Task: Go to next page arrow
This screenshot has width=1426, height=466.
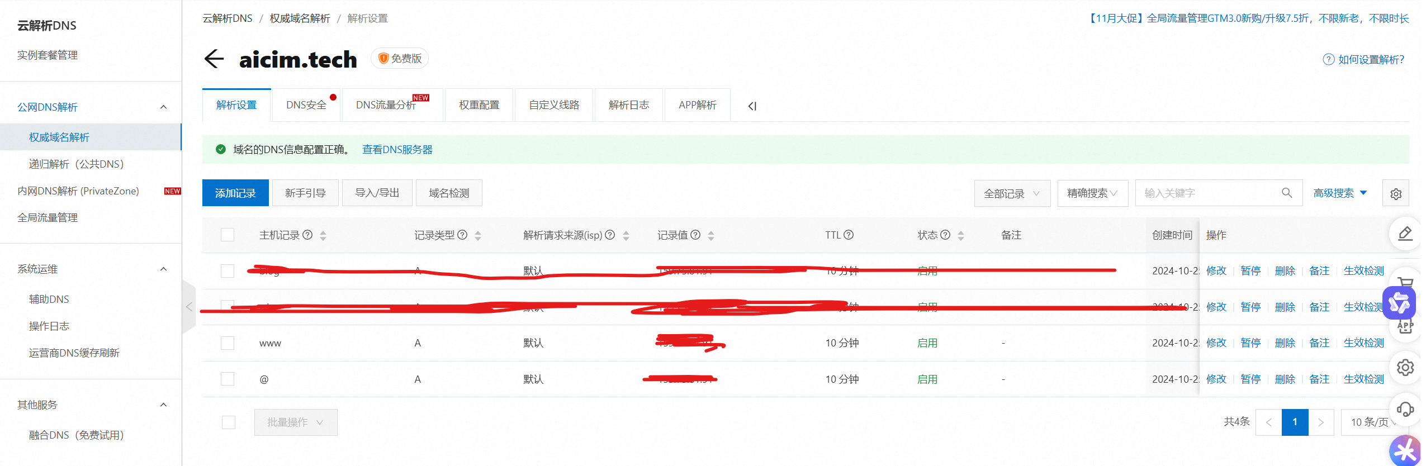Action: coord(1321,422)
